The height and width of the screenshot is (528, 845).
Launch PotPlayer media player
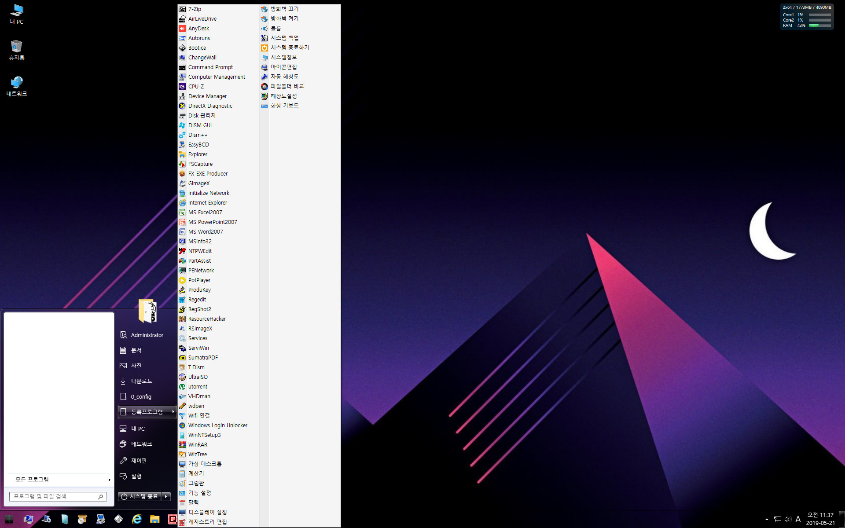tap(218, 280)
